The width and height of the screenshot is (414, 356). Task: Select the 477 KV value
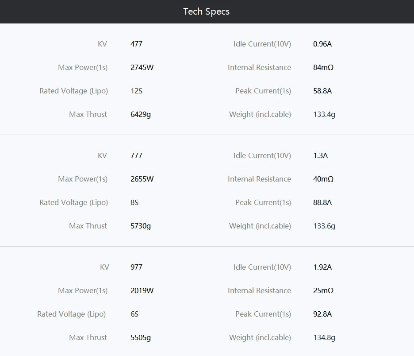[136, 44]
